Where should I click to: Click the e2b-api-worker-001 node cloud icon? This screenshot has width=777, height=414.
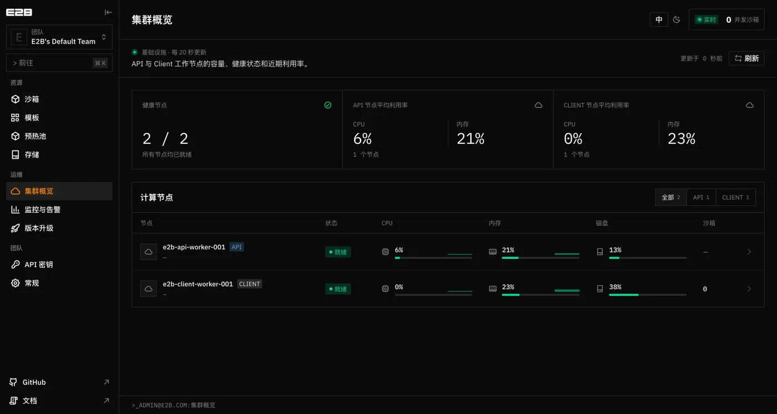pyautogui.click(x=149, y=252)
